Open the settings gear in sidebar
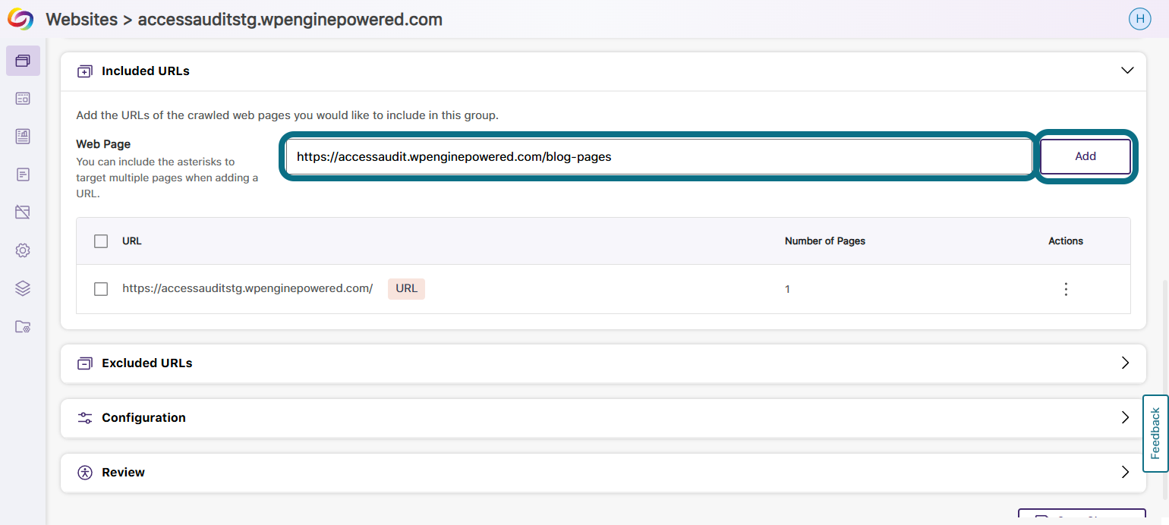Viewport: 1169px width, 525px height. (23, 250)
